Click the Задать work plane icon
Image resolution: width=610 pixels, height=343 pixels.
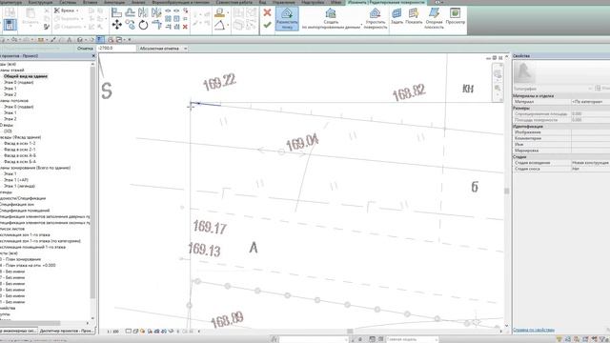[x=396, y=16]
